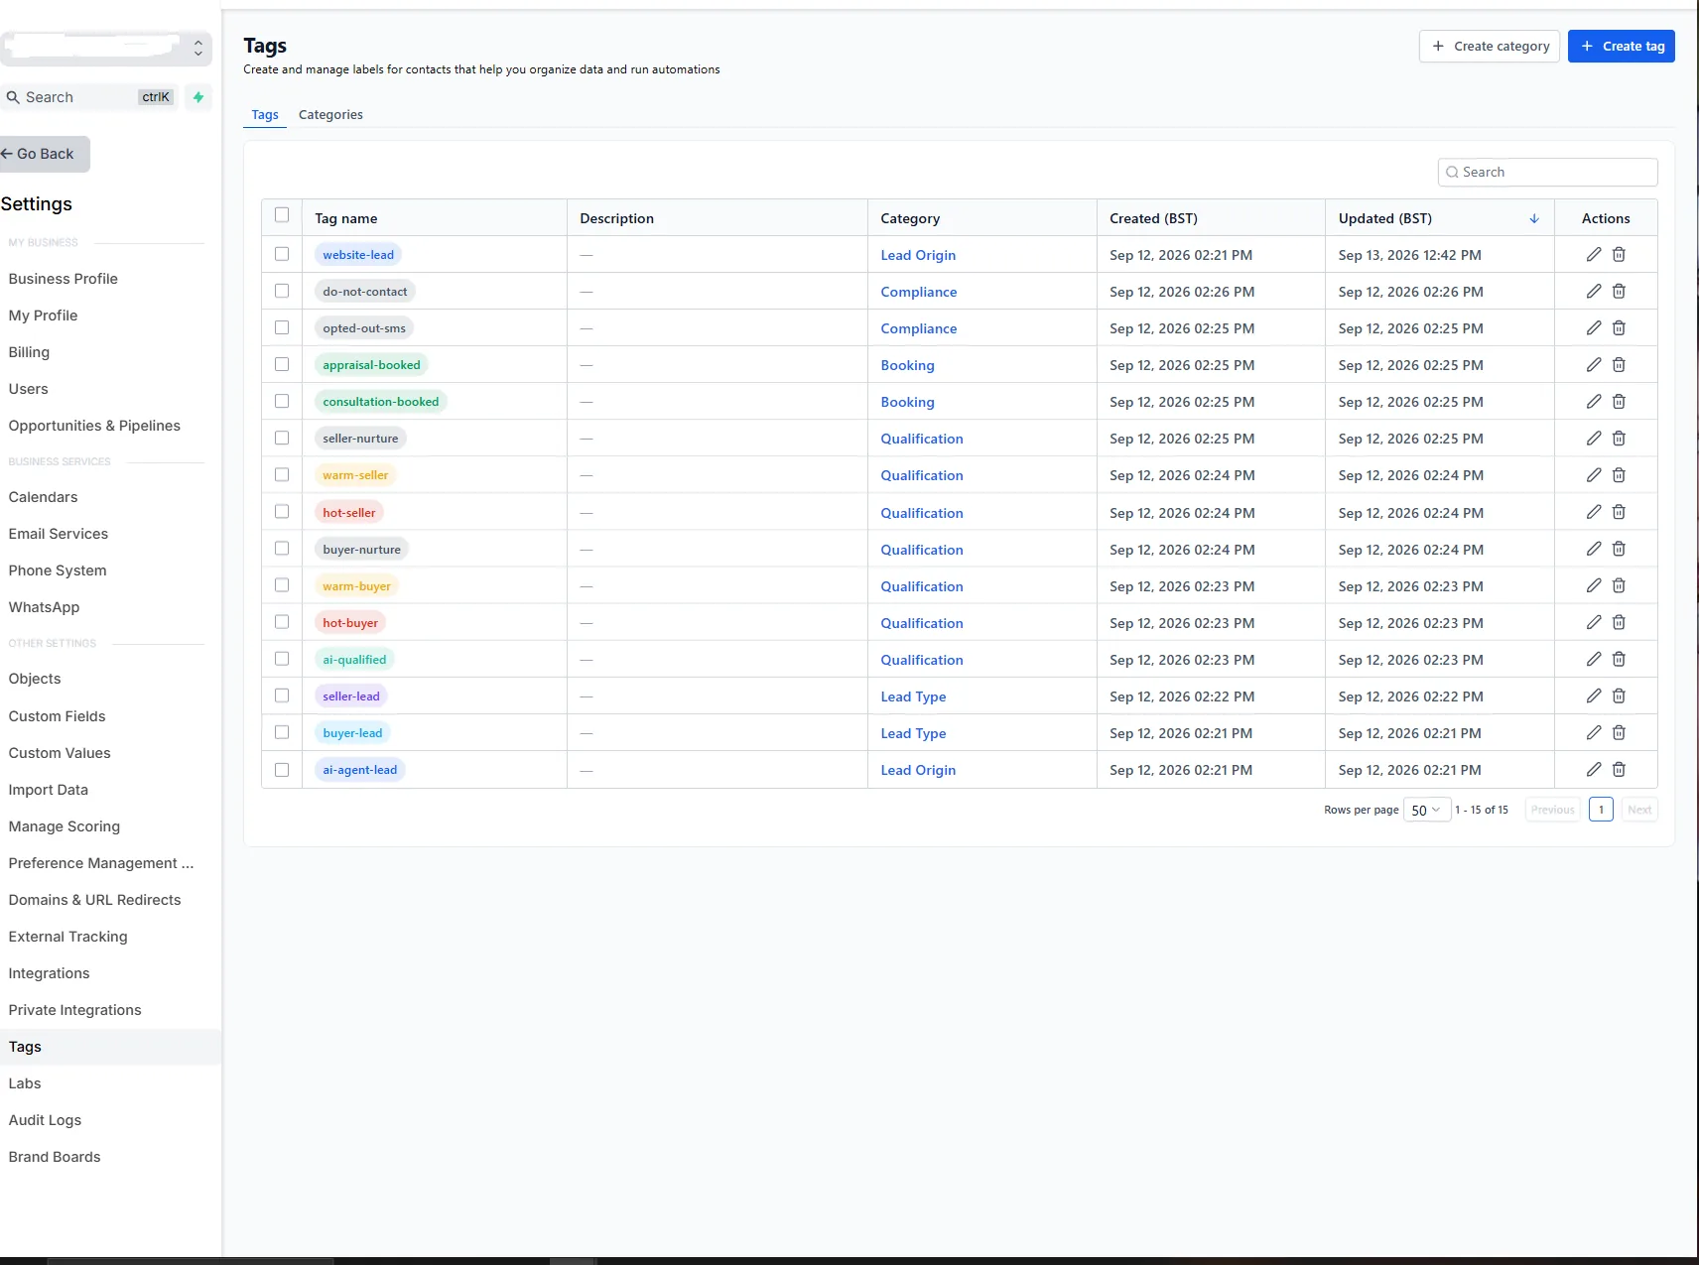
Task: Check the ai-agent-lead row checkbox
Action: coord(282,769)
